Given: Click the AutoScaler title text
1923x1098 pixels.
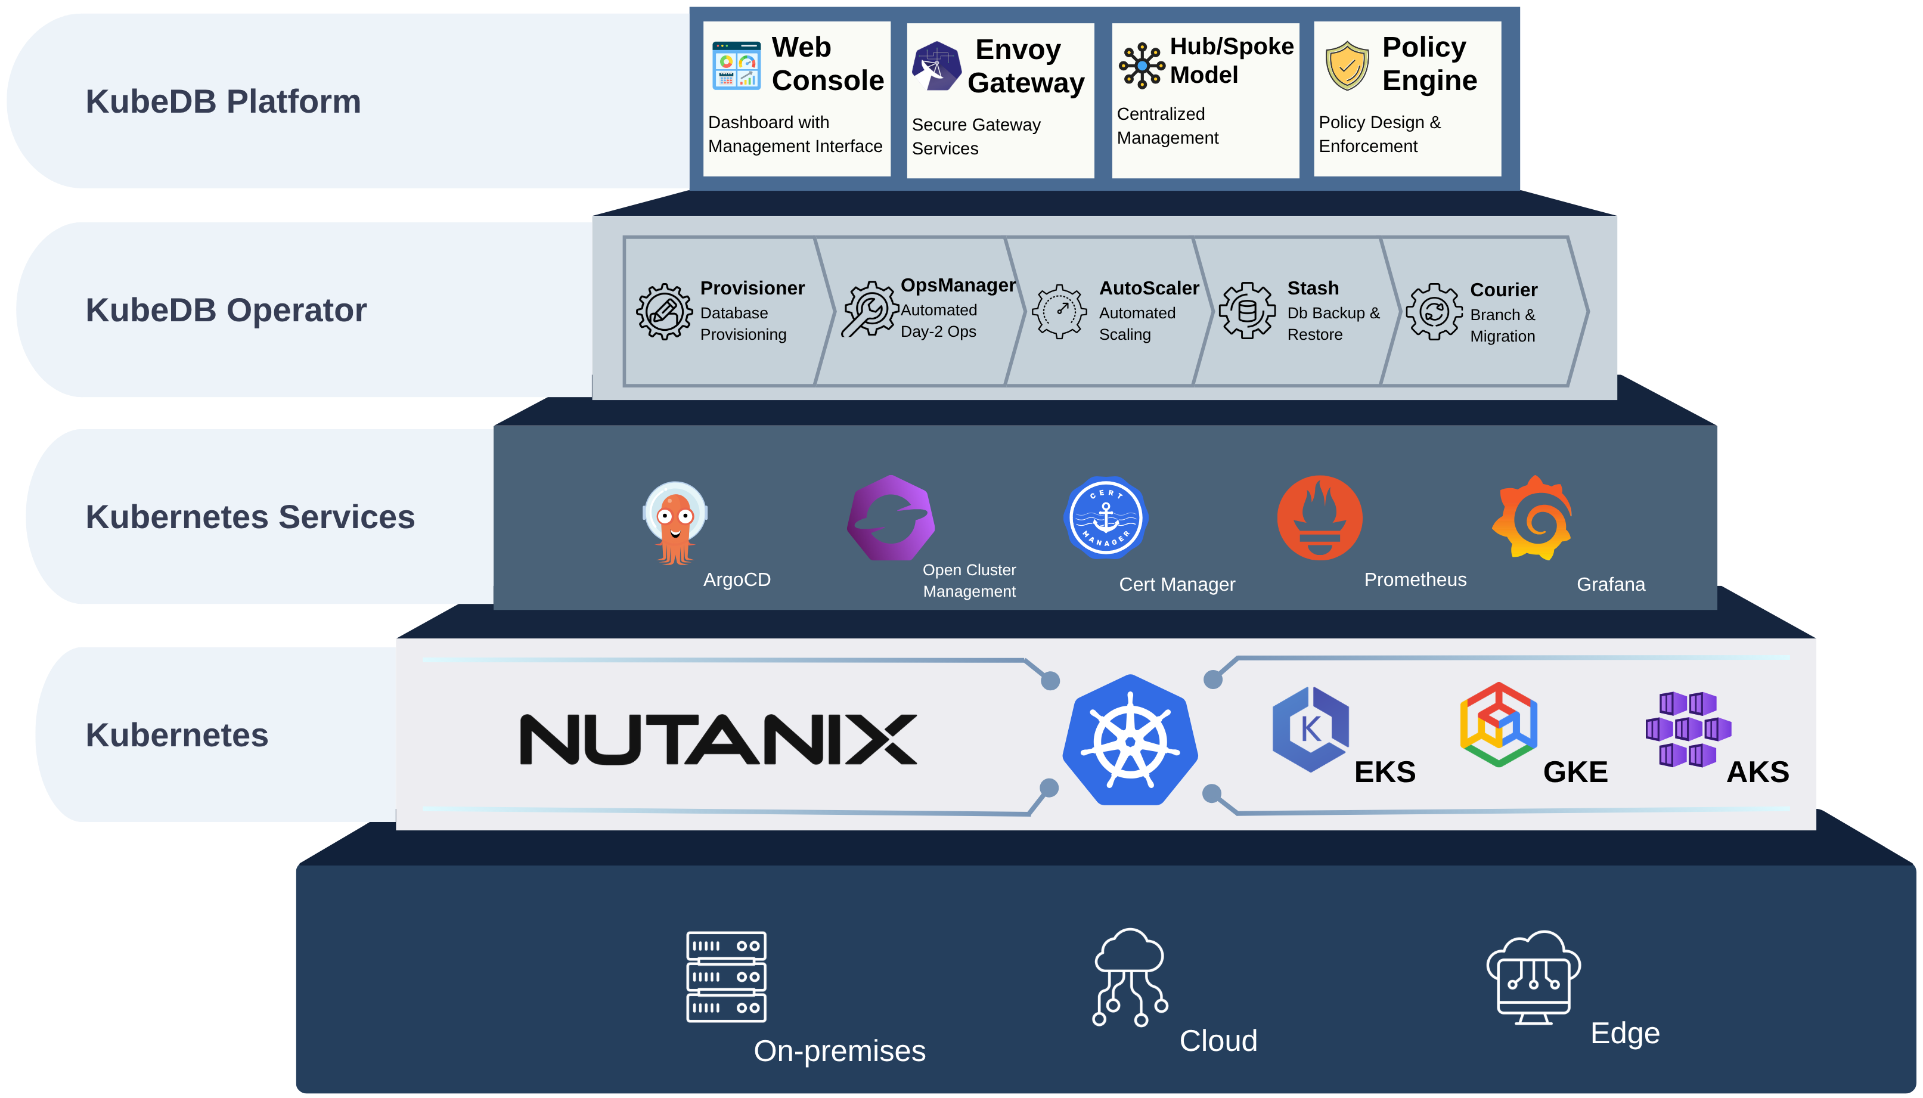Looking at the screenshot, I should [x=1149, y=288].
